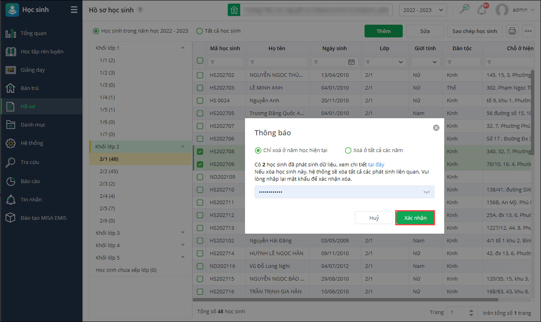Screen dimensions: 541x322
Task: Go to Danh mục in the sidebar
Action: 33,125
